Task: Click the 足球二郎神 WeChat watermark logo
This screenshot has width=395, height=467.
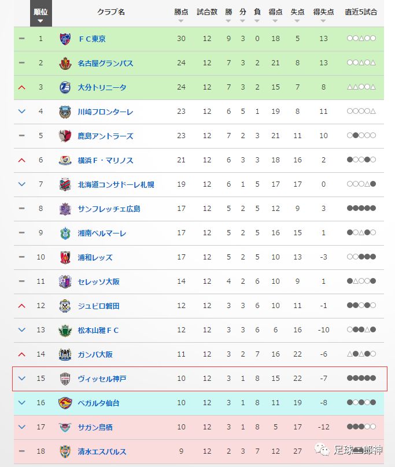Action: (322, 450)
